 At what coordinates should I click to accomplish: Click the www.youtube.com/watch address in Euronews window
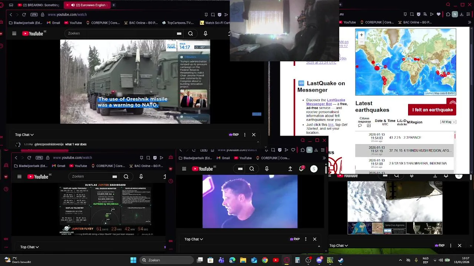coord(67,14)
